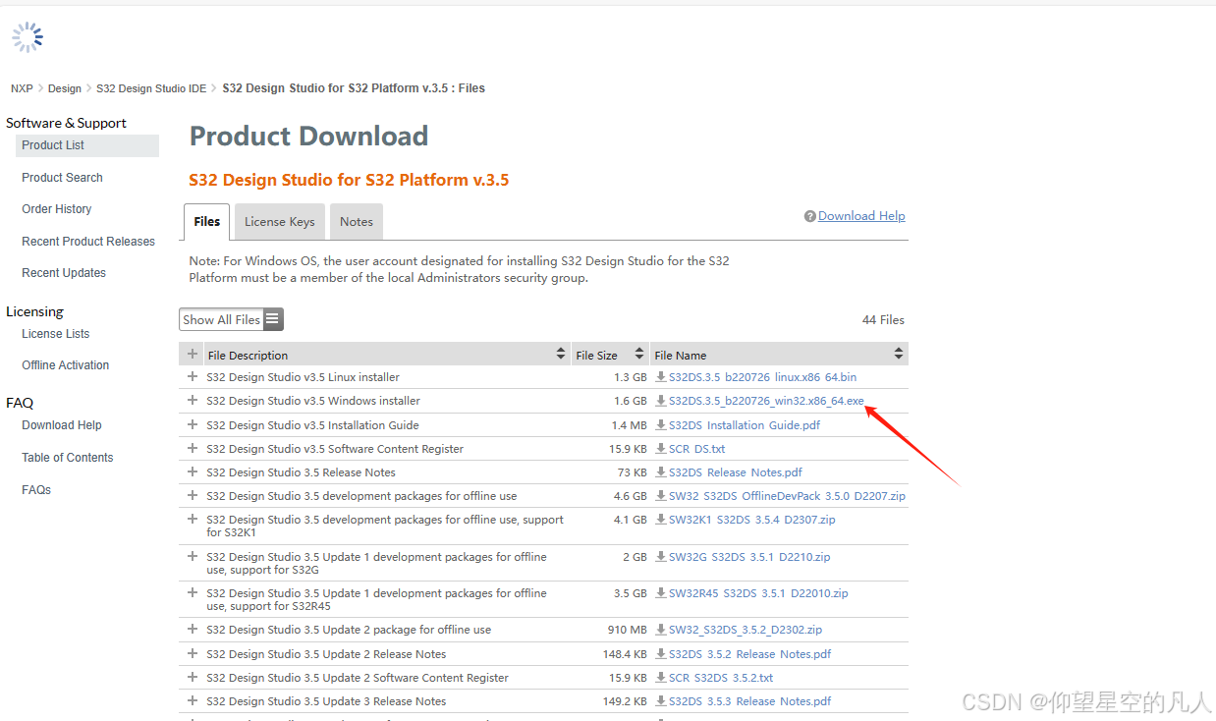
Task: Expand the Update 3 Release Notes row
Action: [x=193, y=700]
